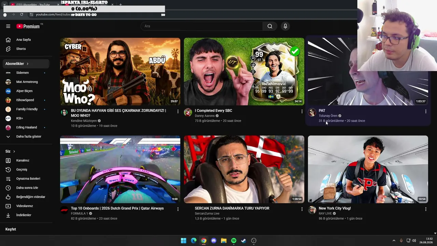Visit the SercanZurna Live channel name

(x=207, y=214)
